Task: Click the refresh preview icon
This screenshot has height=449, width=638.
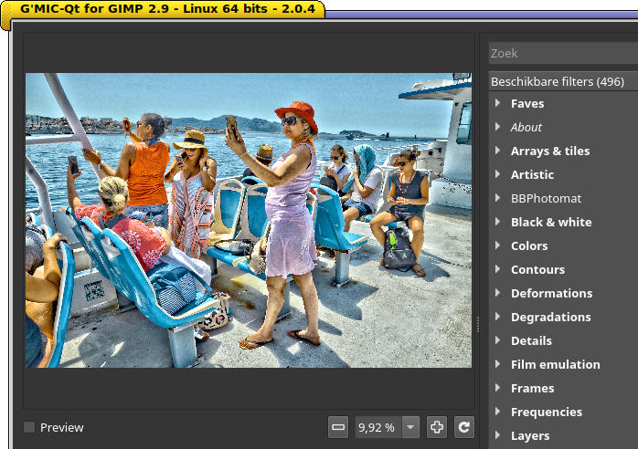Action: pyautogui.click(x=464, y=427)
